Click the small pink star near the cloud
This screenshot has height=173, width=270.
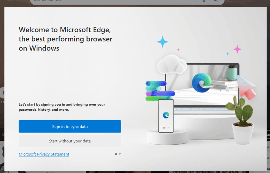tap(178, 50)
